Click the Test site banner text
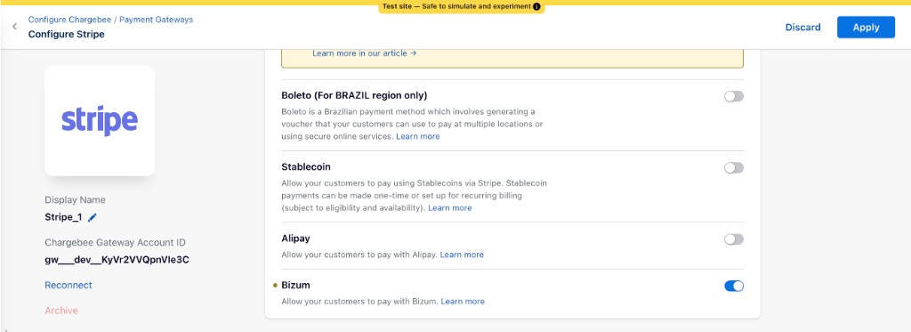This screenshot has height=332, width=911. [456, 7]
